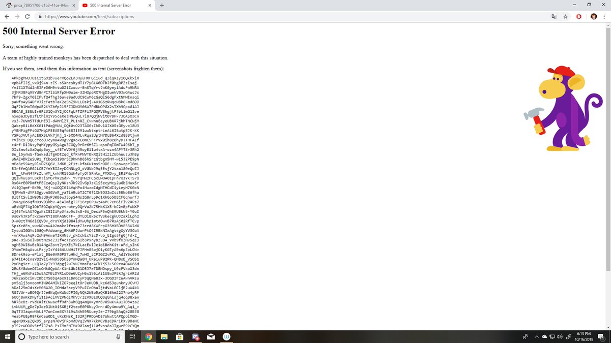Bookmark this page with the star icon
The image size is (611, 343).
click(565, 16)
